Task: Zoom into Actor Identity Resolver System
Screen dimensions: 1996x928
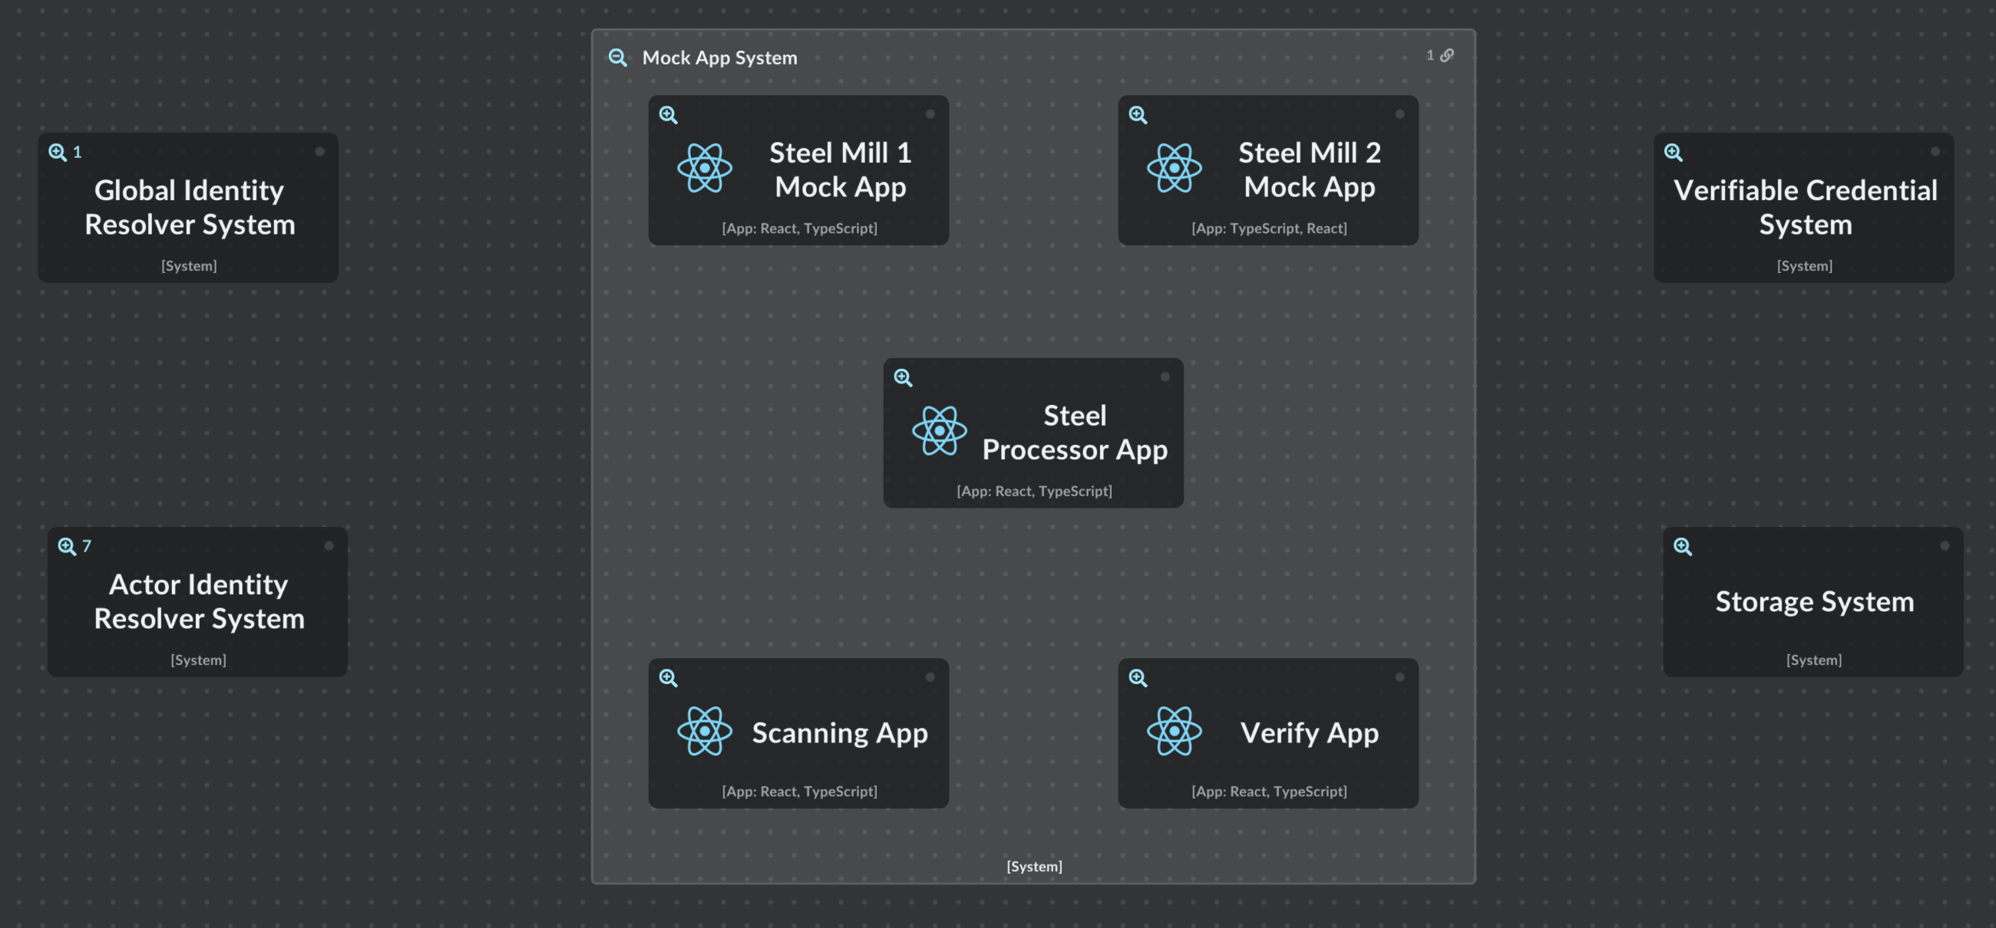Action: (67, 546)
